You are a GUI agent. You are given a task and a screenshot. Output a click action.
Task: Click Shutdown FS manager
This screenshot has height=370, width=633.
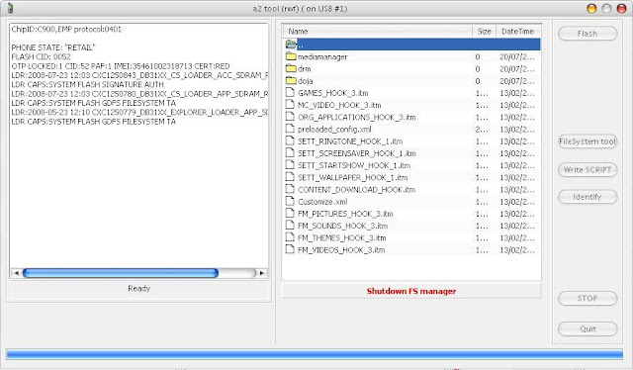tap(411, 291)
